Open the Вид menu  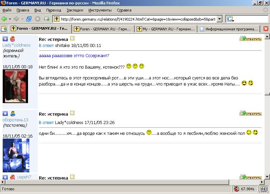click(x=38, y=10)
